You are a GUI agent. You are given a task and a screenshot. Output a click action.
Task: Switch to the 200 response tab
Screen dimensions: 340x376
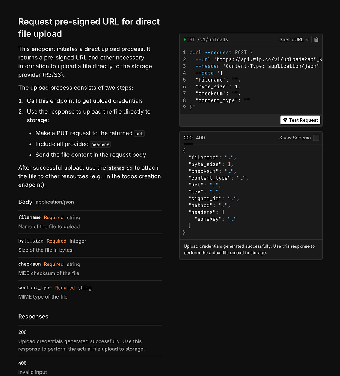pyautogui.click(x=188, y=138)
